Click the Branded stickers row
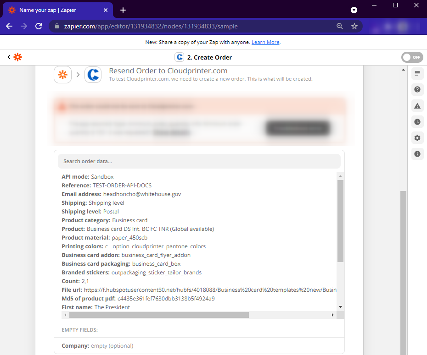 tap(131, 273)
